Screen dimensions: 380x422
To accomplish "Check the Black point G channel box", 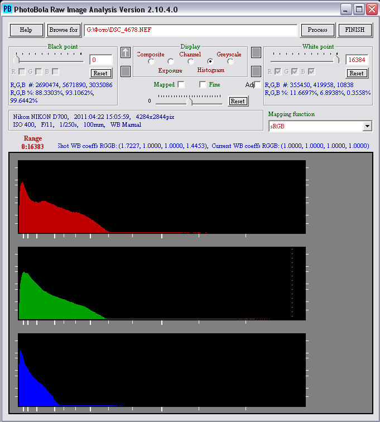I will point(39,71).
